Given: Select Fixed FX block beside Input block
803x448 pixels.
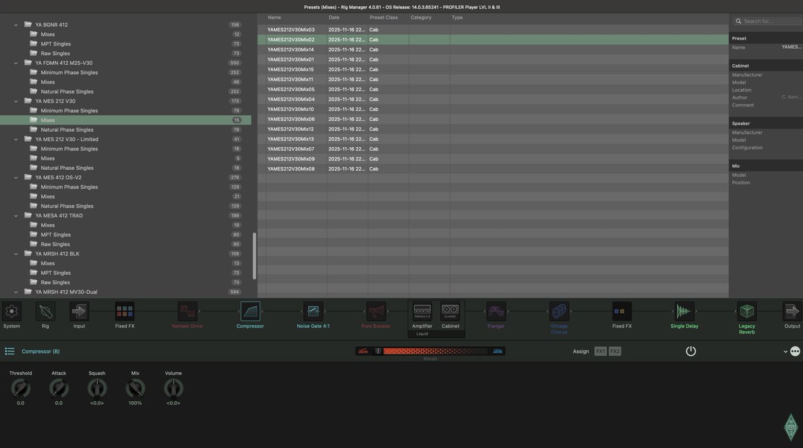Looking at the screenshot, I should (124, 311).
